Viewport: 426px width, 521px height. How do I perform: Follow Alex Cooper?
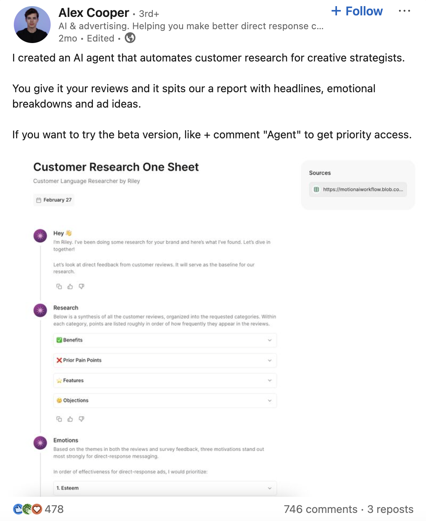click(x=357, y=11)
